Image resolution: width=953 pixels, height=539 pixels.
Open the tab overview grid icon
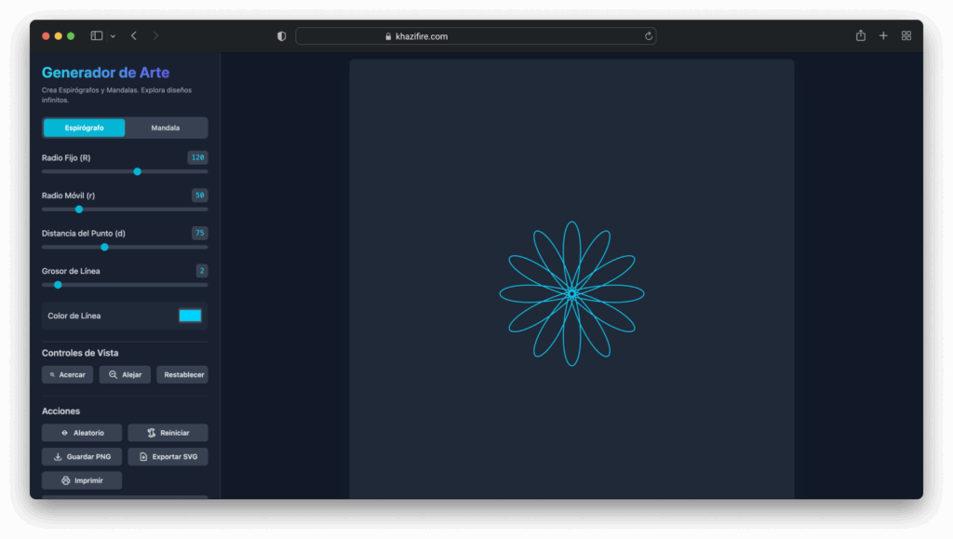pos(906,35)
